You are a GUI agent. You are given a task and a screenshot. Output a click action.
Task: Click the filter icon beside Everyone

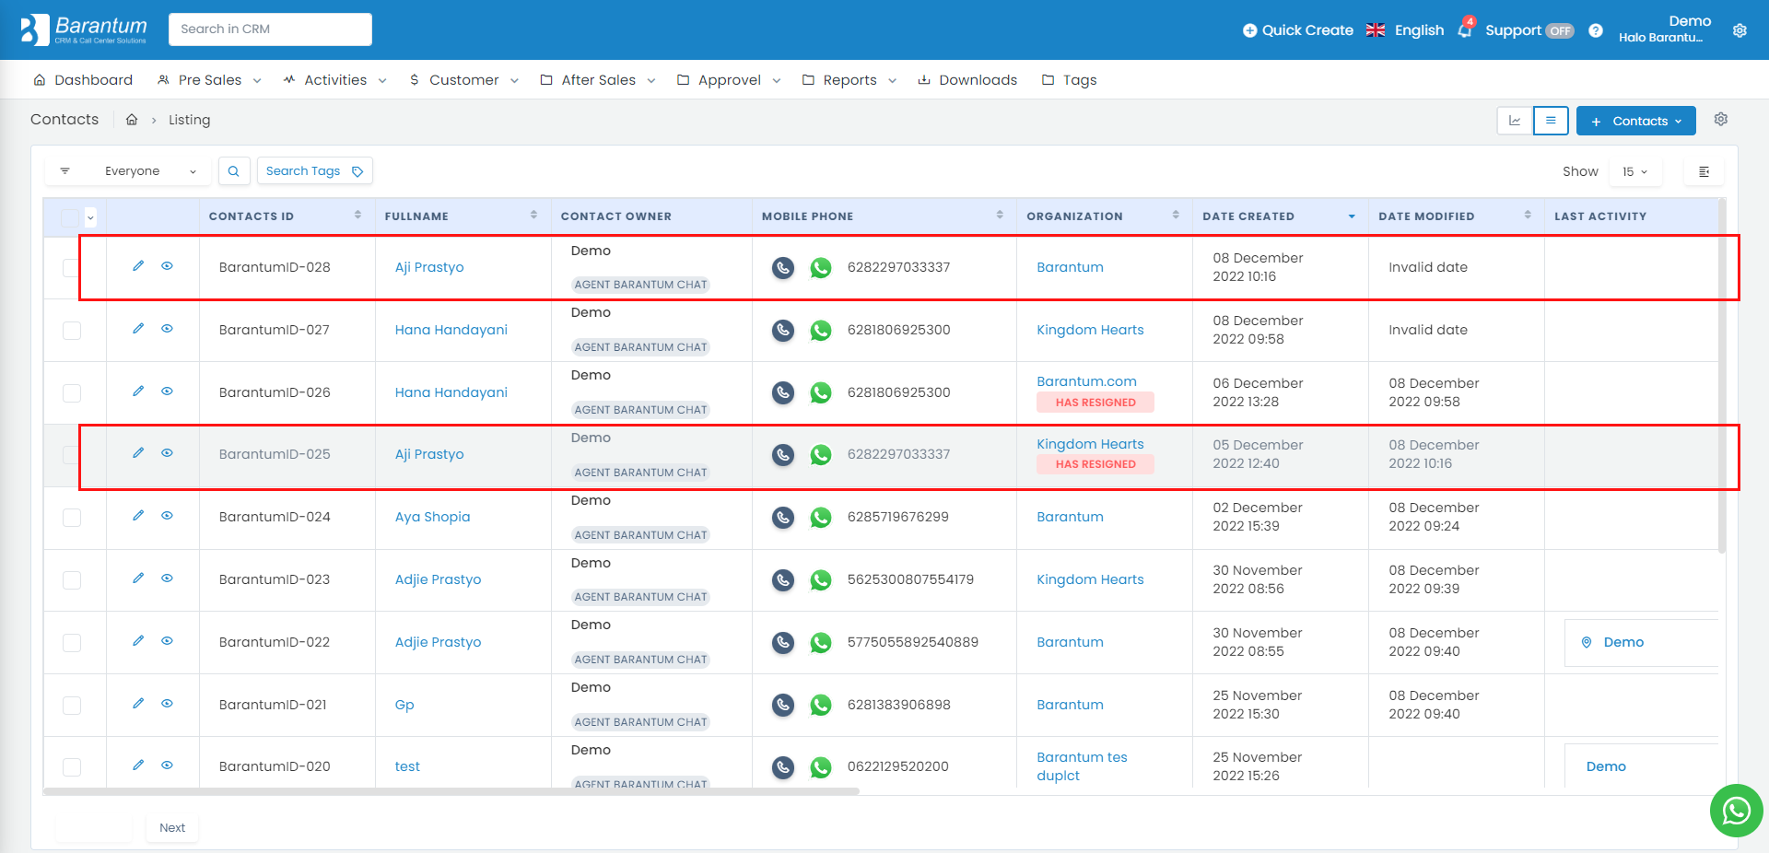65,171
